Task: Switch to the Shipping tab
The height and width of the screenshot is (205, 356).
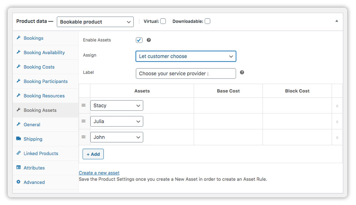Action: pyautogui.click(x=46, y=139)
